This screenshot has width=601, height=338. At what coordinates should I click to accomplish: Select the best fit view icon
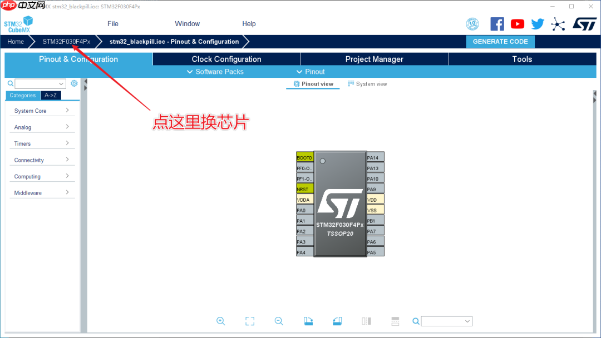[250, 321]
